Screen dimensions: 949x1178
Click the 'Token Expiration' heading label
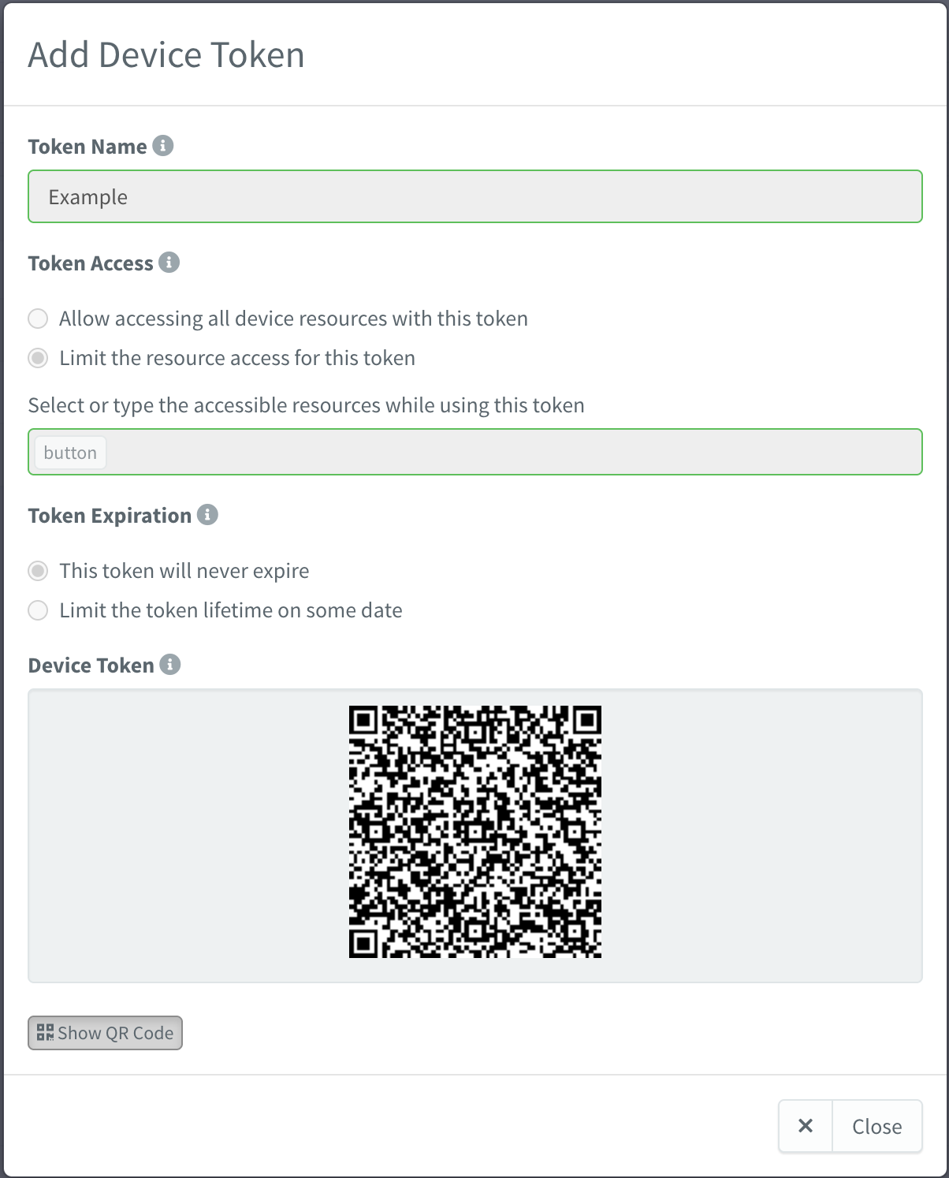coord(110,516)
